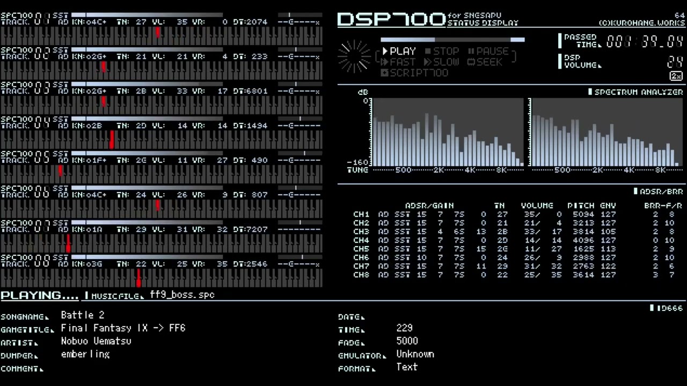The image size is (687, 386).
Task: Click the CH8 row label
Action: pos(361,274)
